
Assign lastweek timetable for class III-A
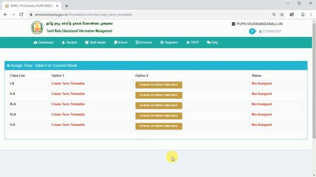click(x=159, y=106)
